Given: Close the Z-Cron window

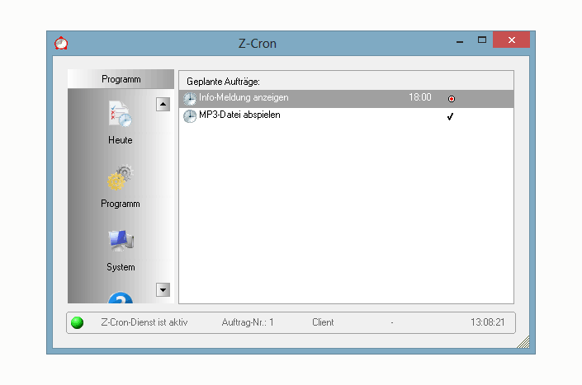Looking at the screenshot, I should point(512,40).
